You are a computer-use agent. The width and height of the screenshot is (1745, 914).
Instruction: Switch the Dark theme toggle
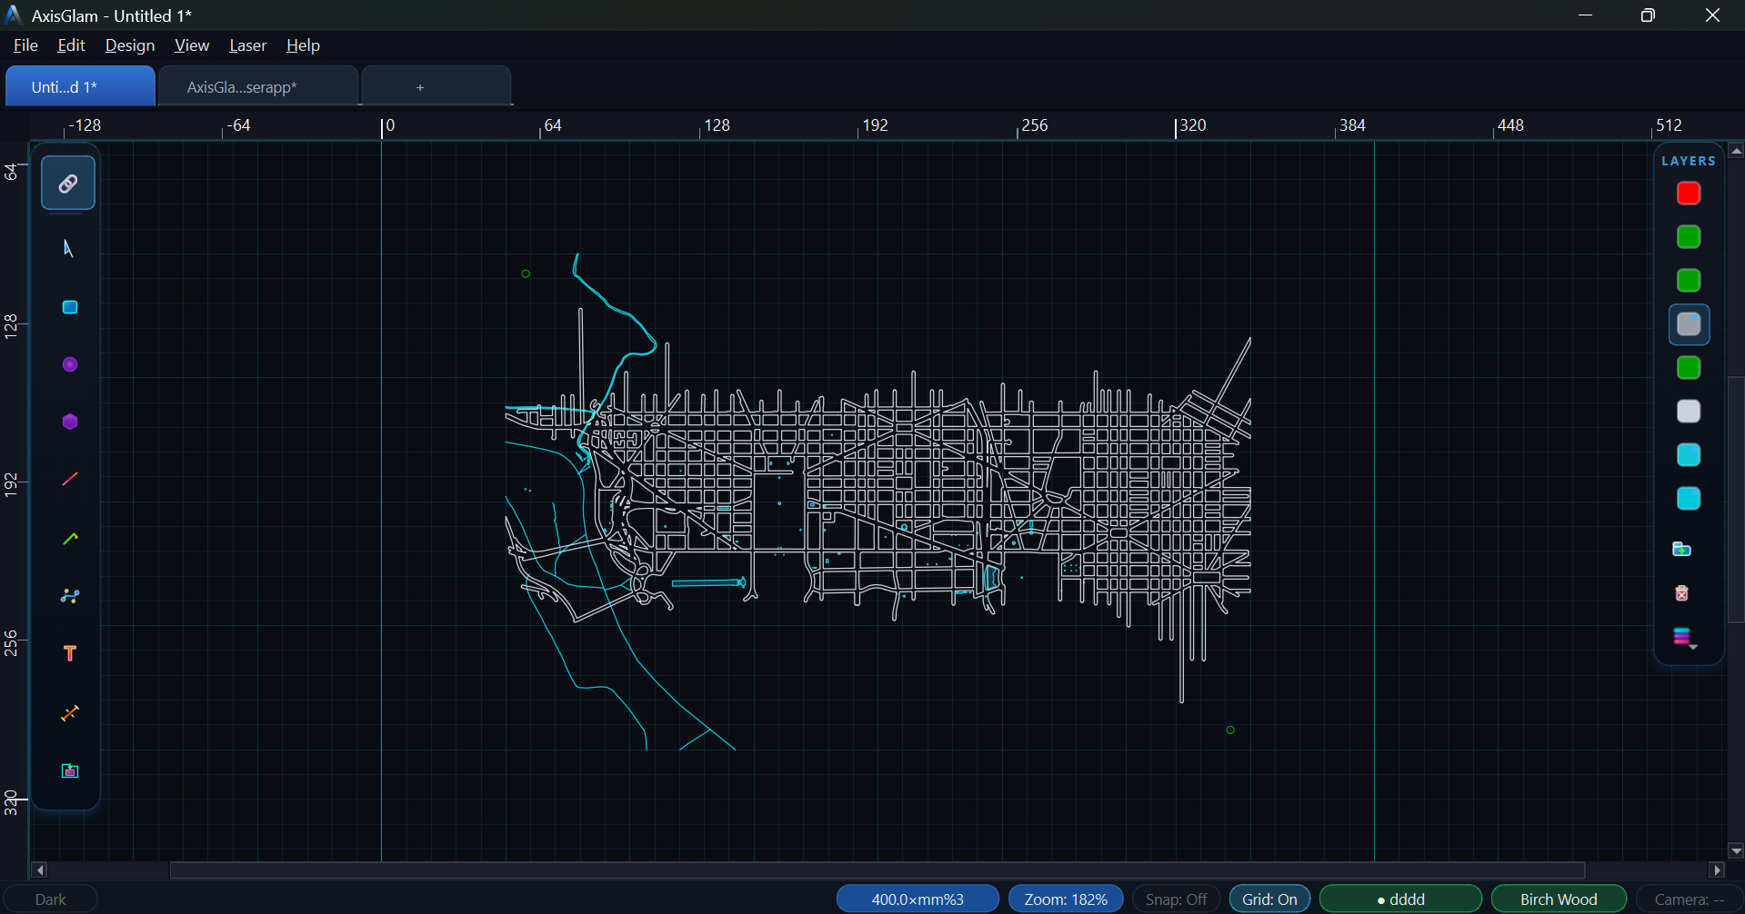coord(50,899)
